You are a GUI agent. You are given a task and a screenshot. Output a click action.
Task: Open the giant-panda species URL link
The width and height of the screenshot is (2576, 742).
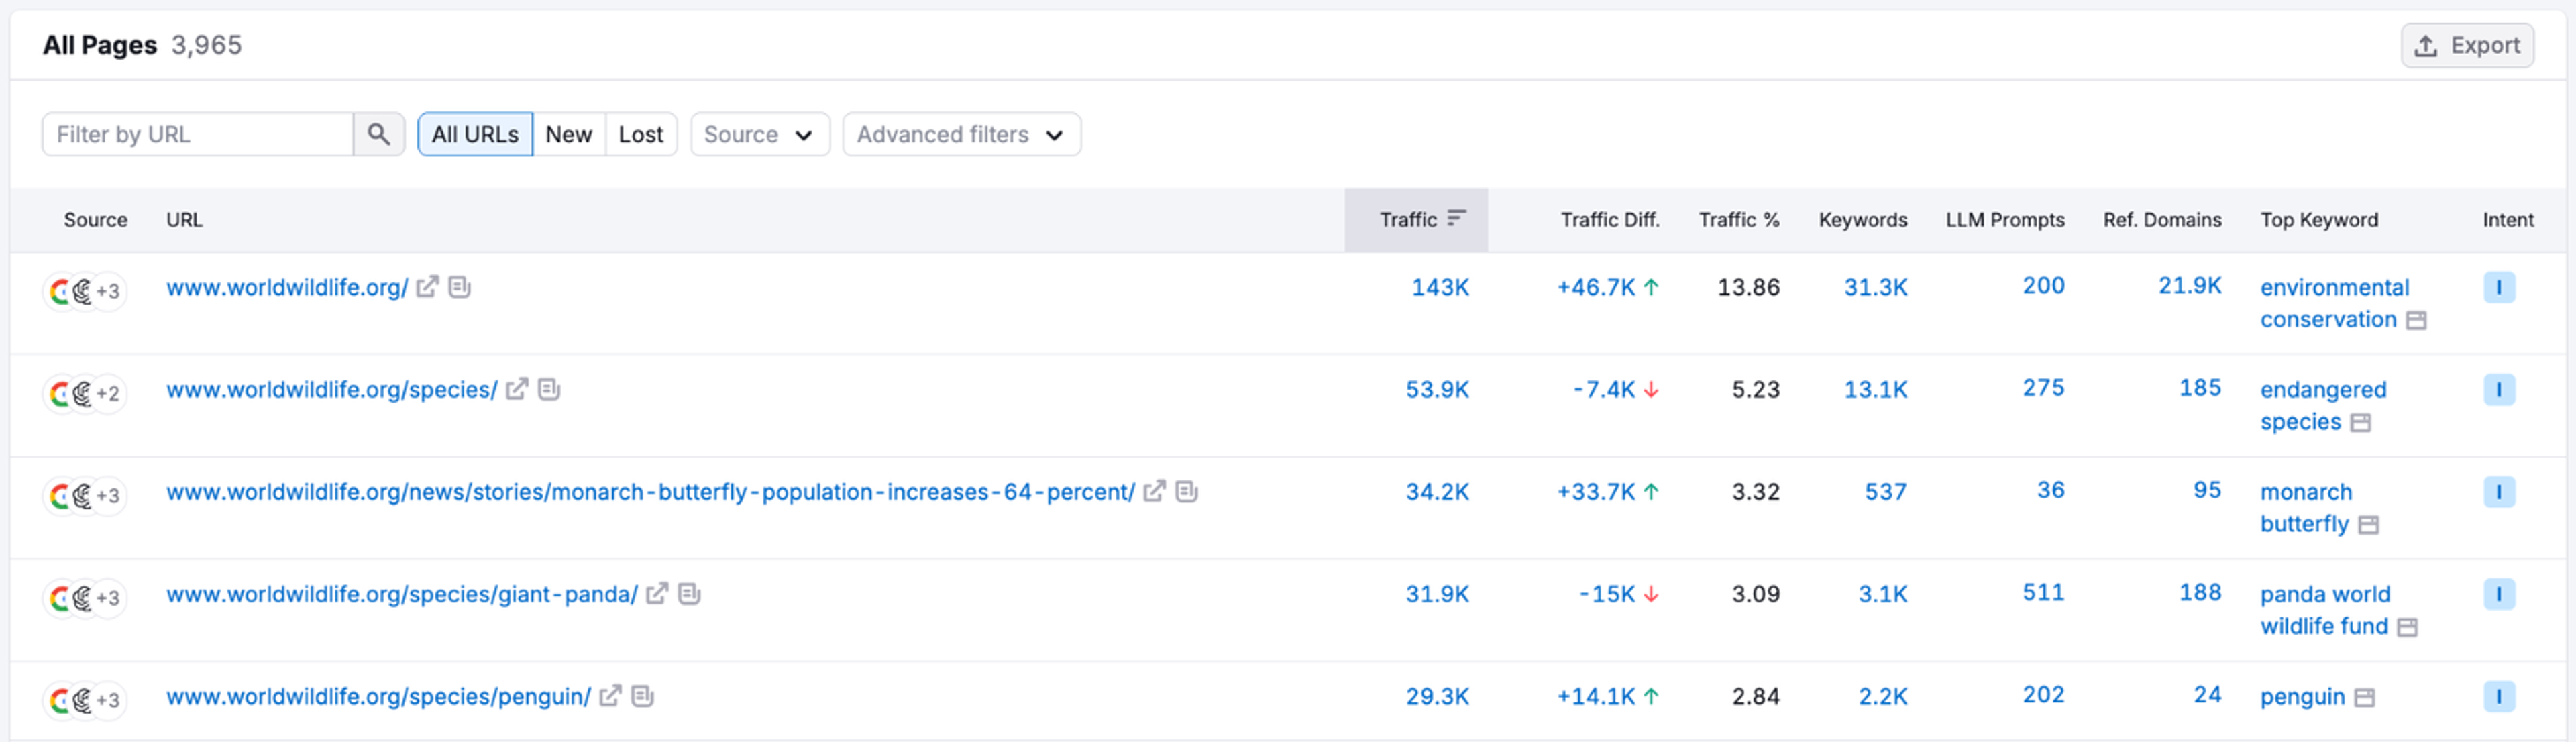(401, 594)
